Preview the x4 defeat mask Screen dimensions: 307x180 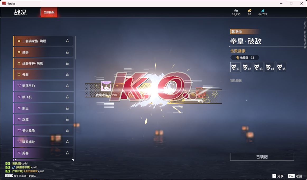[x=269, y=67]
